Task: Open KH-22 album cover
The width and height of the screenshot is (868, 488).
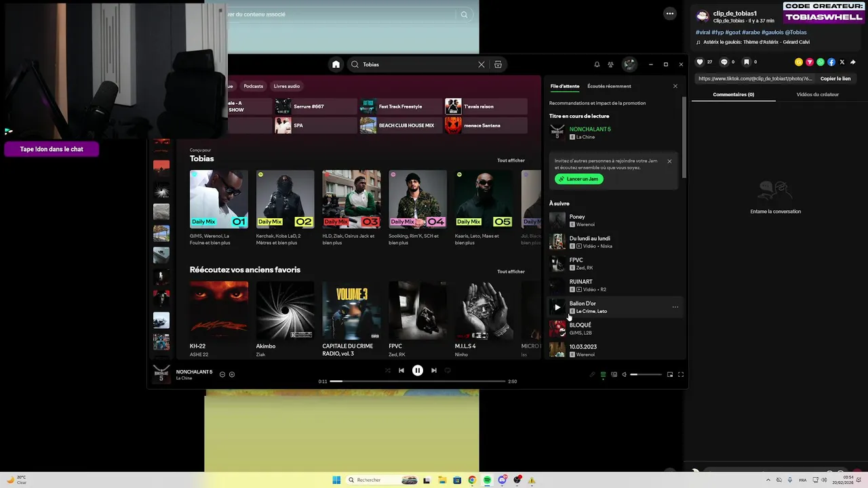Action: 219,310
